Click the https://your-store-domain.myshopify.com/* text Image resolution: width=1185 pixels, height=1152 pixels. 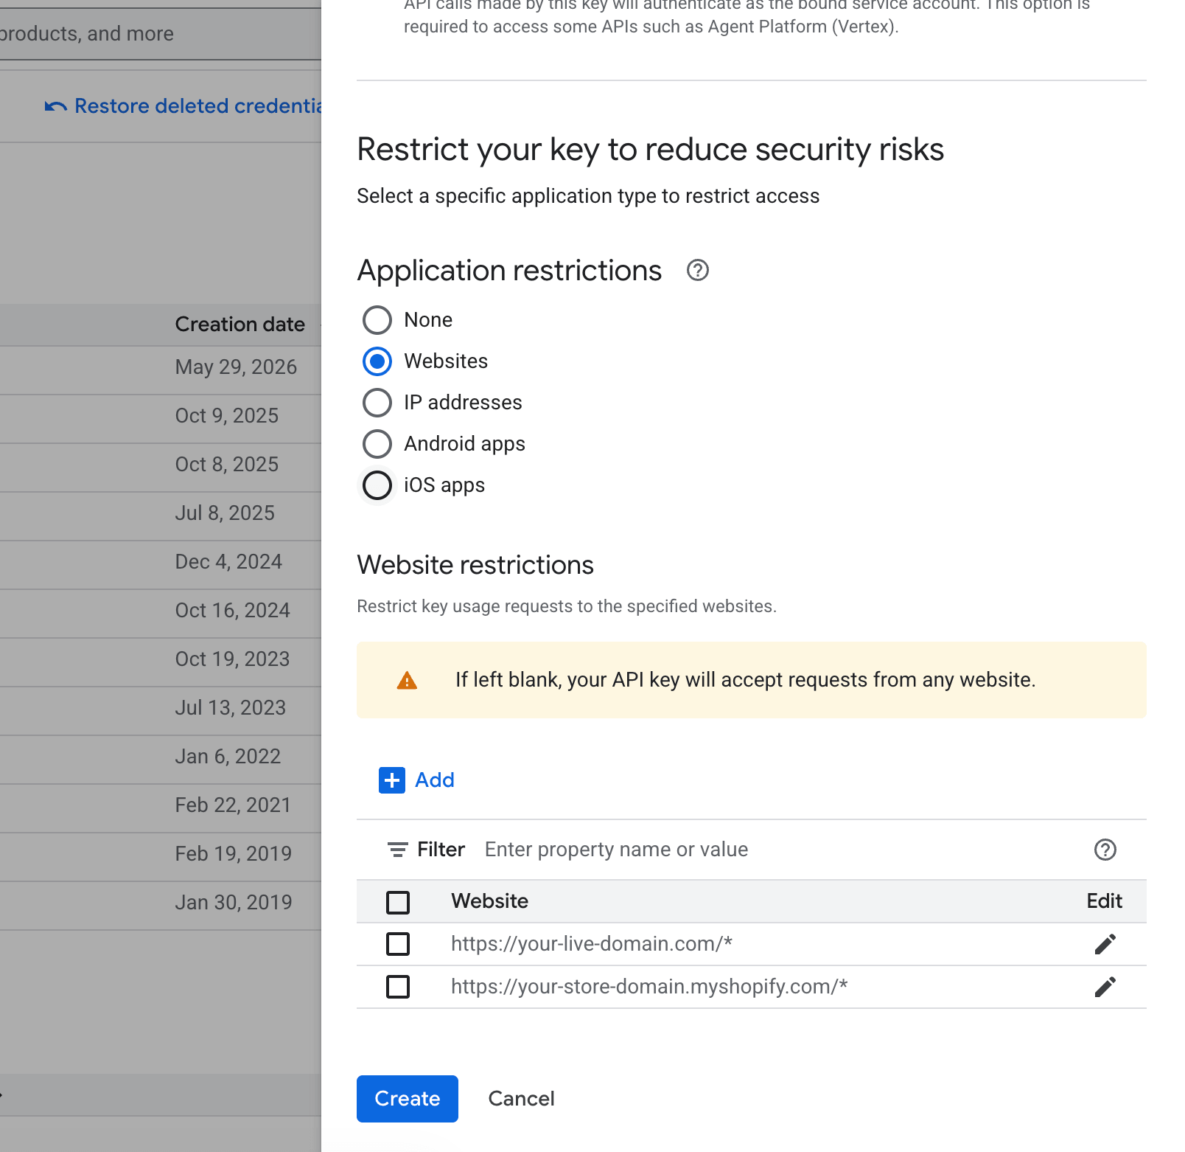[649, 987]
